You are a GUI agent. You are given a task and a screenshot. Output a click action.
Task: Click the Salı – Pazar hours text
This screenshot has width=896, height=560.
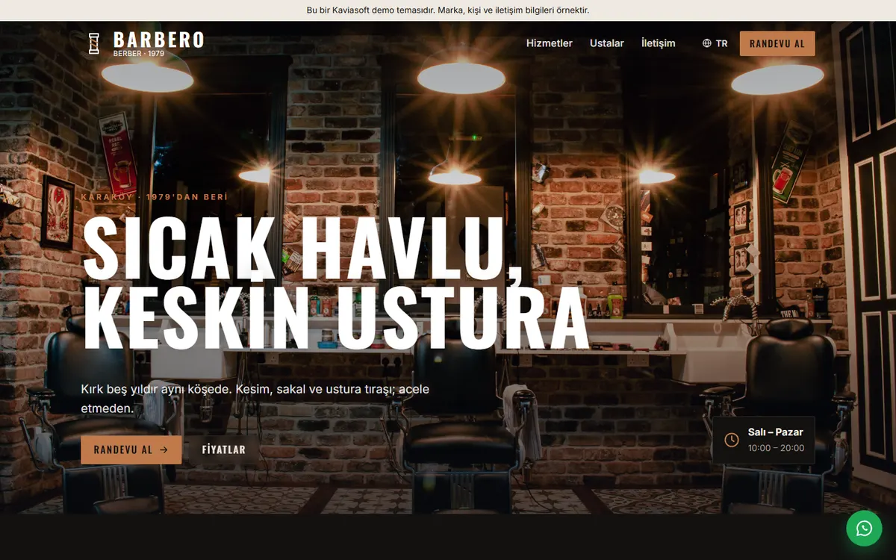pos(776,432)
